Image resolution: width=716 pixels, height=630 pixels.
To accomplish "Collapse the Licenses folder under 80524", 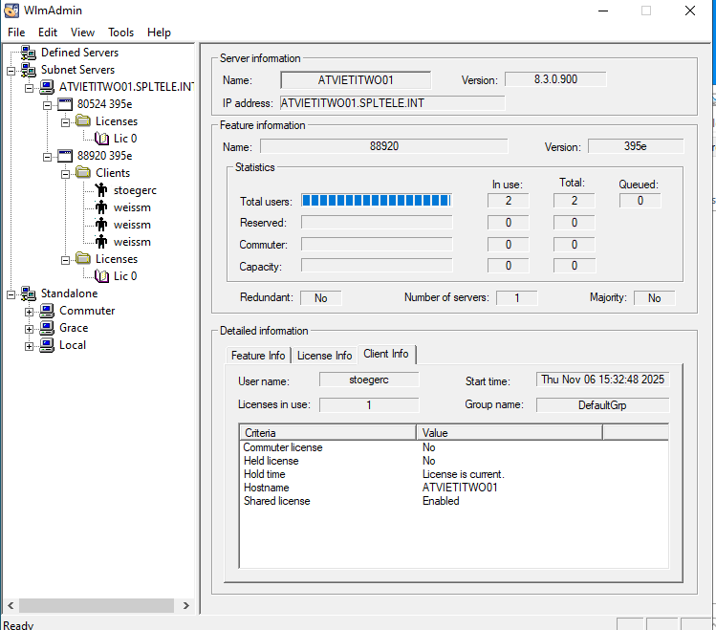I will tap(66, 122).
